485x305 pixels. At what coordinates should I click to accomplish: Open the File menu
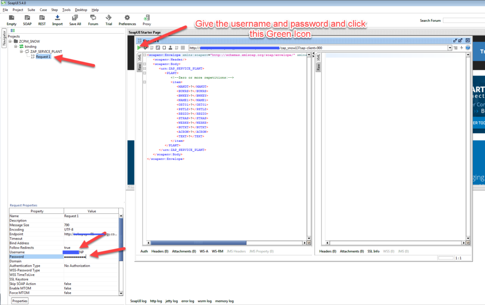[x=5, y=10]
